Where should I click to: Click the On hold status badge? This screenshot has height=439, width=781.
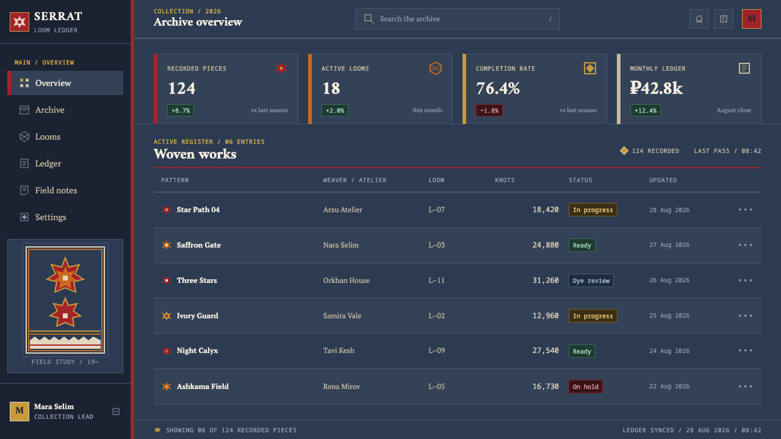pos(586,387)
